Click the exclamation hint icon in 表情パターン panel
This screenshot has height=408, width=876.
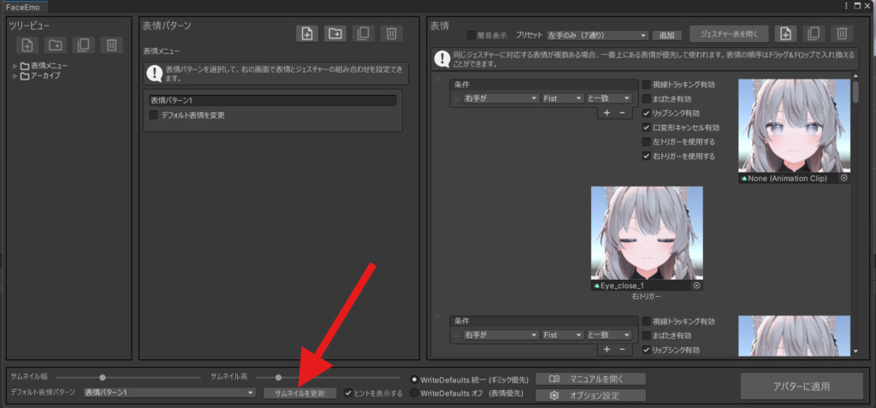pyautogui.click(x=154, y=74)
